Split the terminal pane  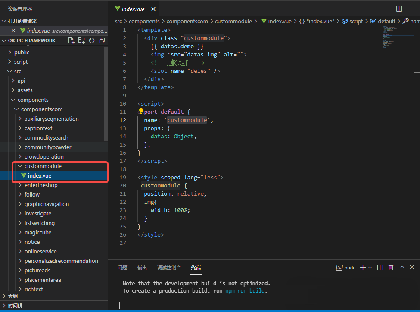[x=380, y=268]
